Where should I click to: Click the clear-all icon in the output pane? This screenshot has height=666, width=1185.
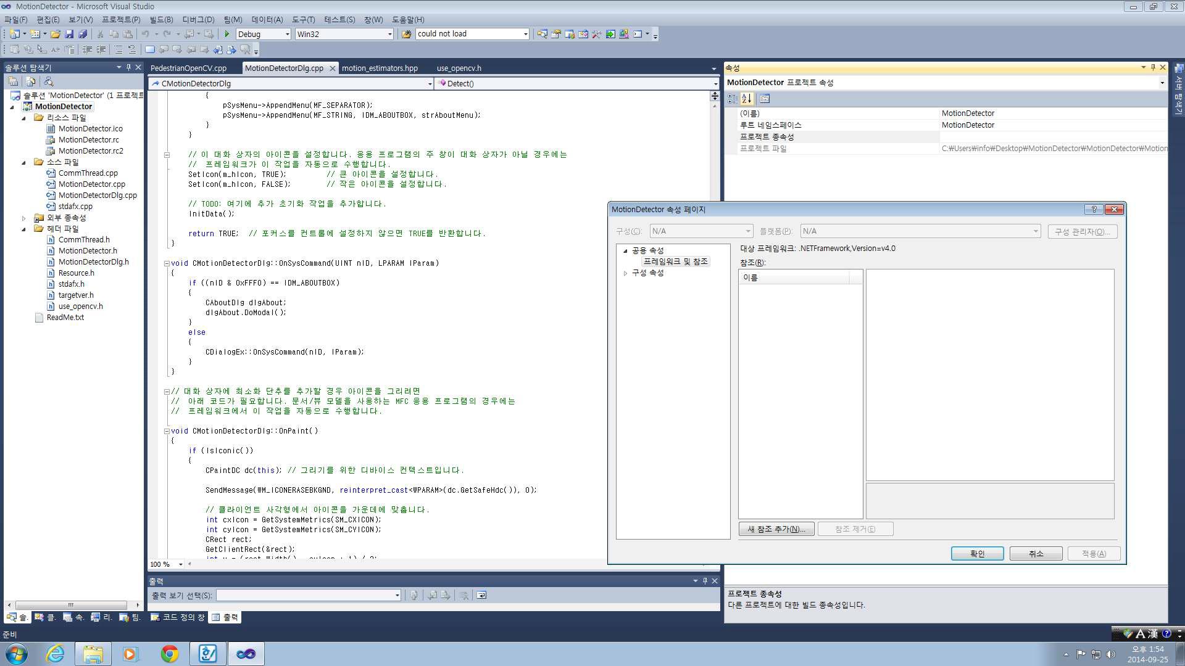[x=464, y=595]
